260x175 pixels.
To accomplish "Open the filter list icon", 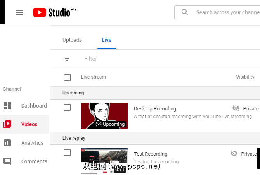I will 67,59.
